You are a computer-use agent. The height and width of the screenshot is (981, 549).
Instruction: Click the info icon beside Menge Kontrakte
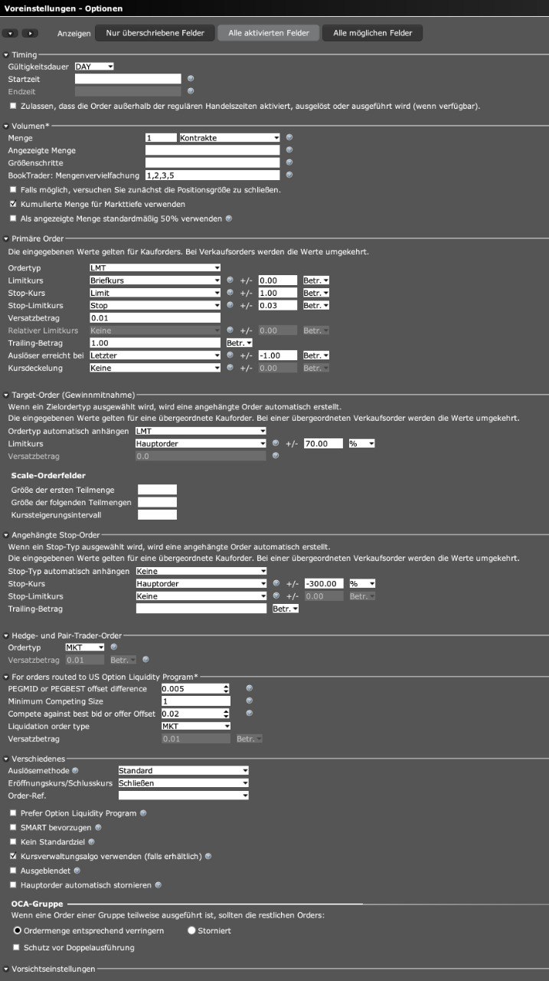(x=289, y=138)
